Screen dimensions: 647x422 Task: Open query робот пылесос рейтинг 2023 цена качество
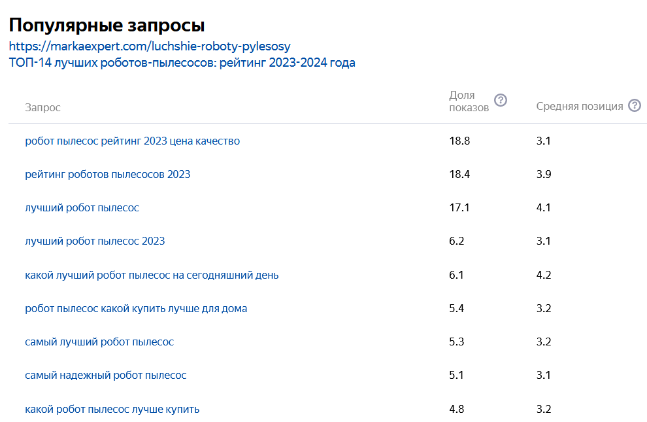tap(132, 141)
